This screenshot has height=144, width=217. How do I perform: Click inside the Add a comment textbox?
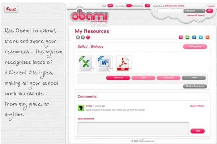133,128
